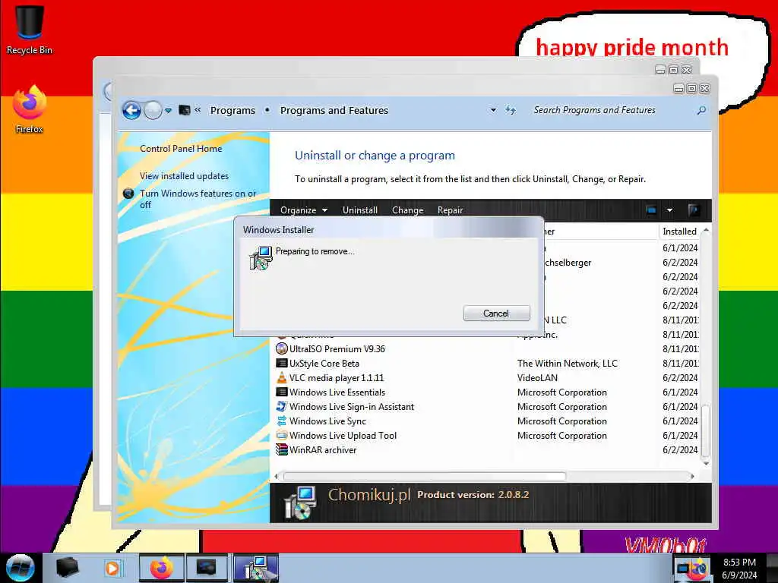Click the system tray icons
The width and height of the screenshot is (778, 583).
point(691,569)
